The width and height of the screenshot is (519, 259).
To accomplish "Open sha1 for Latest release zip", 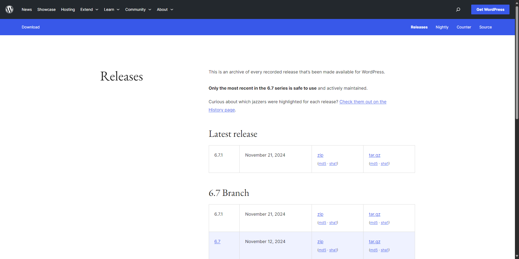I will pos(333,164).
